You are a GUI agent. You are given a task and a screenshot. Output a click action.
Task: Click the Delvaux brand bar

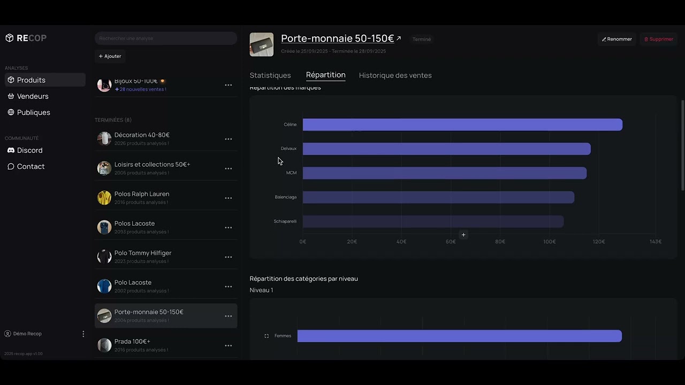pos(447,149)
